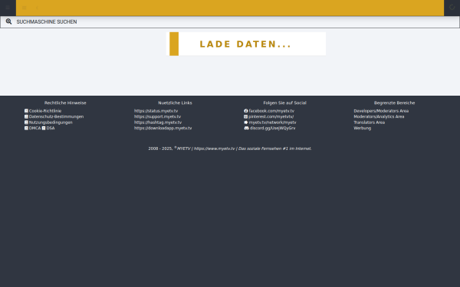The image size is (460, 287).
Task: Visit the support.myetv.tv link
Action: 157,116
